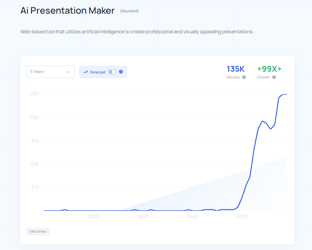The width and height of the screenshot is (312, 250).
Task: Click the Ai Presentation Maker heading
Action: coord(68,10)
